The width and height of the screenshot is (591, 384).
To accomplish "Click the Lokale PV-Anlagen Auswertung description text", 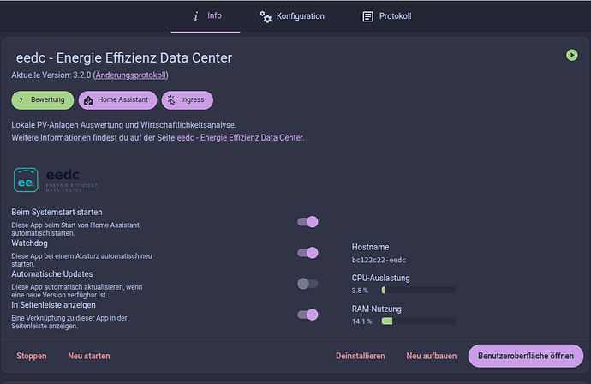I will pos(123,125).
